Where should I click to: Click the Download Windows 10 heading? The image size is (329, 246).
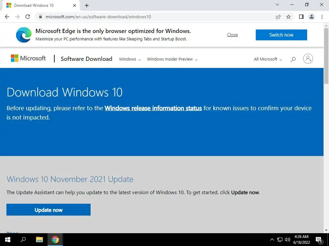click(64, 92)
